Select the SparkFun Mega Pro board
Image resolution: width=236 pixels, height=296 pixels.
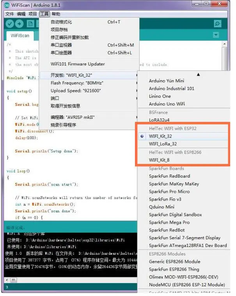click(184, 222)
